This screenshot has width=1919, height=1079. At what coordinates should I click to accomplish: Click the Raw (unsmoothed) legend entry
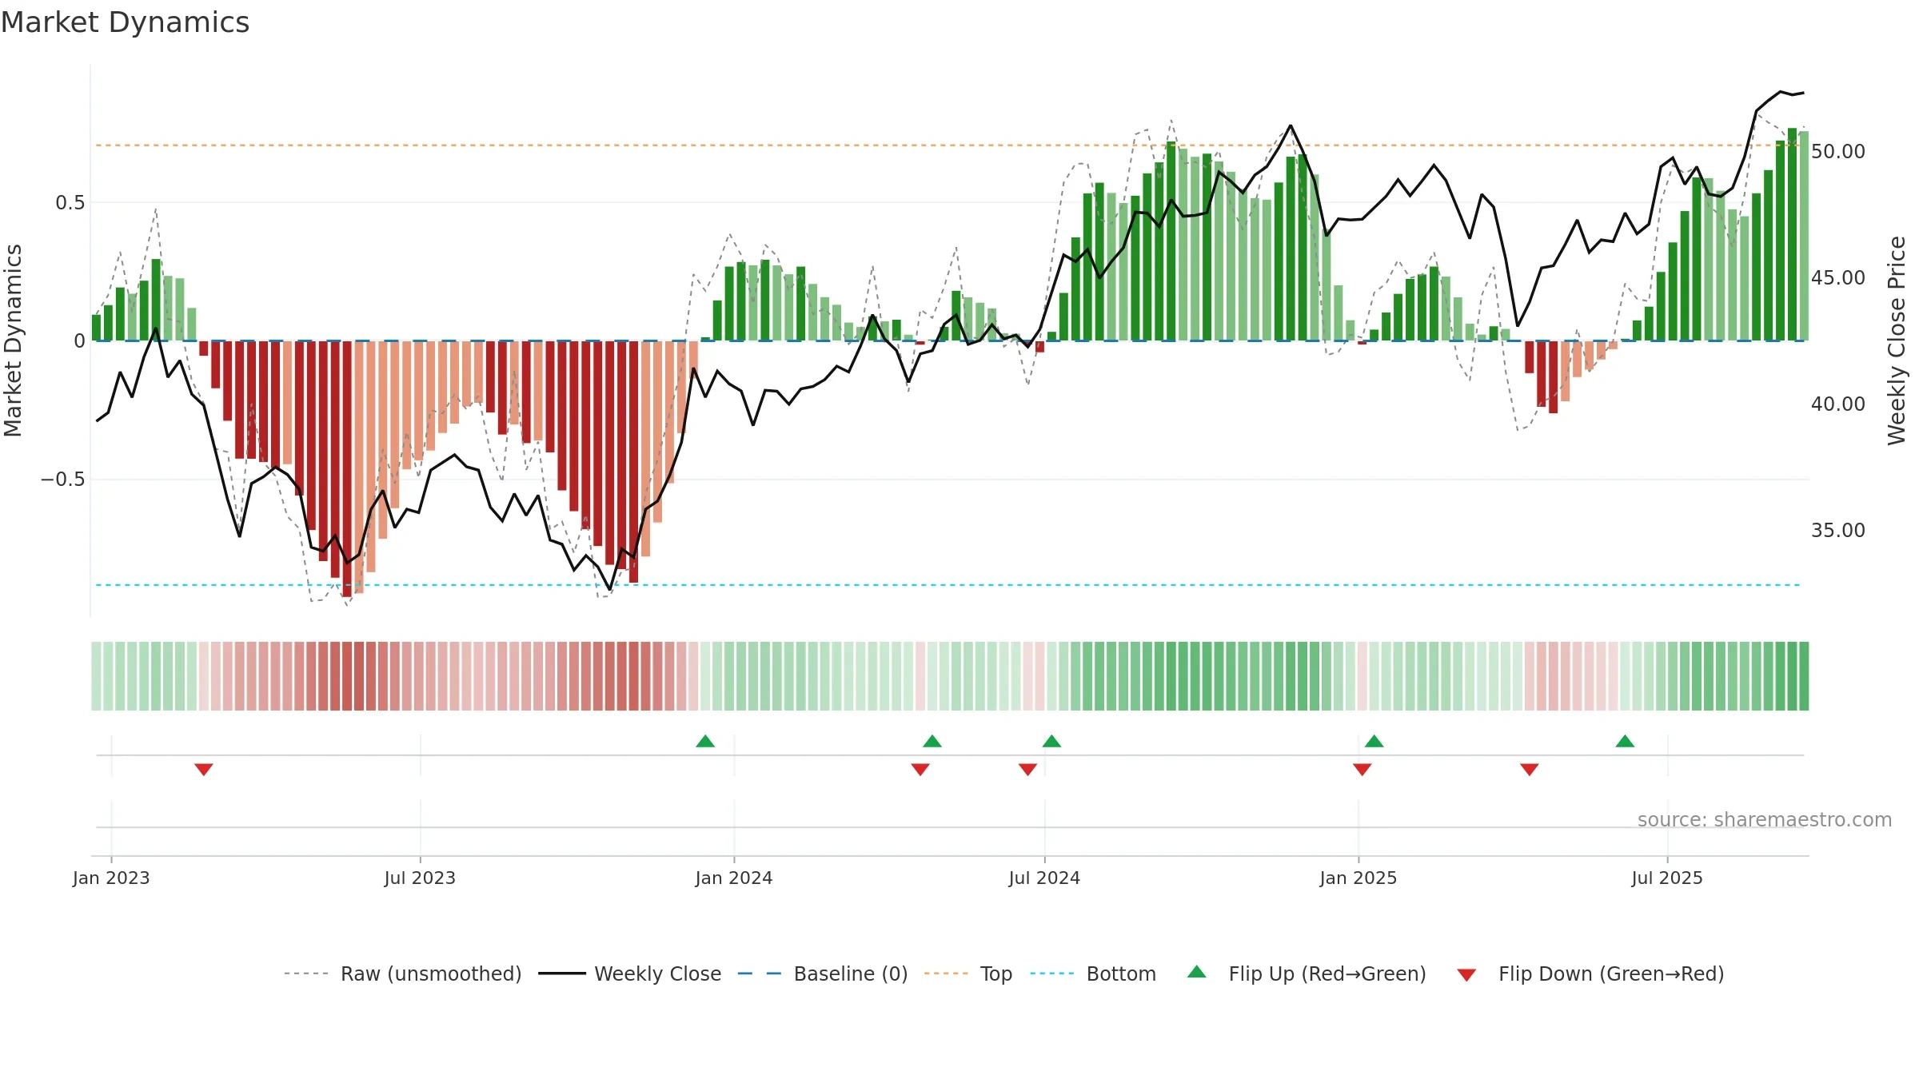tap(402, 973)
